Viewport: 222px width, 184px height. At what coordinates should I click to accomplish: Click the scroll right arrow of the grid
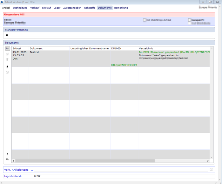coord(208,161)
